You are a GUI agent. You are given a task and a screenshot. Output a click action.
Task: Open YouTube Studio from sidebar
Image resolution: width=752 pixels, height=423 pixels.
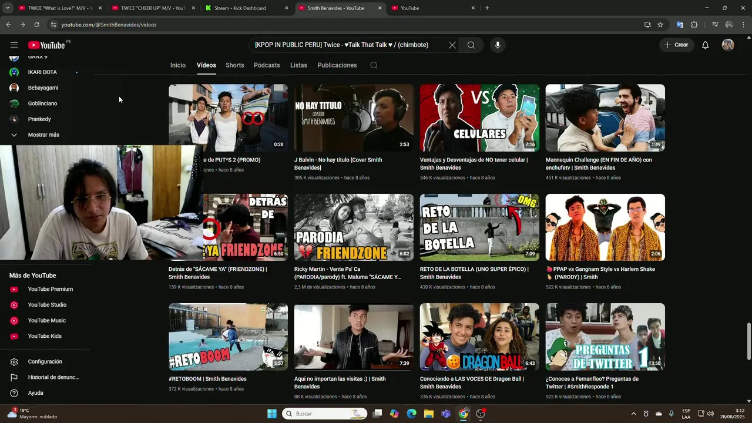[46, 305]
